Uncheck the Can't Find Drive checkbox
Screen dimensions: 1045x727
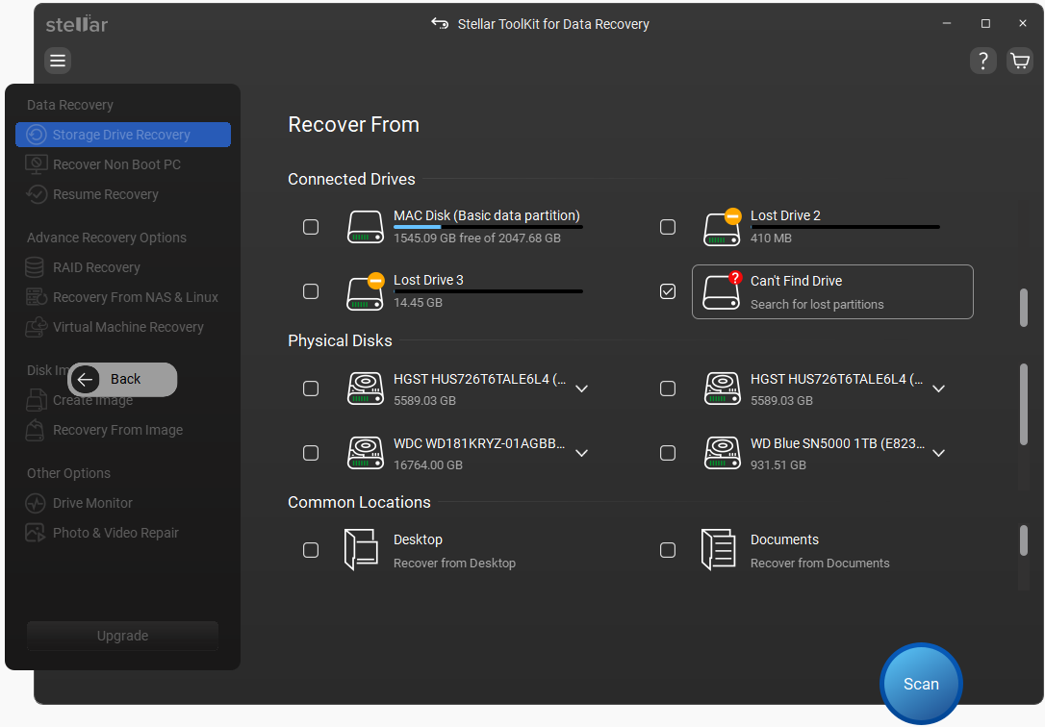pos(668,291)
